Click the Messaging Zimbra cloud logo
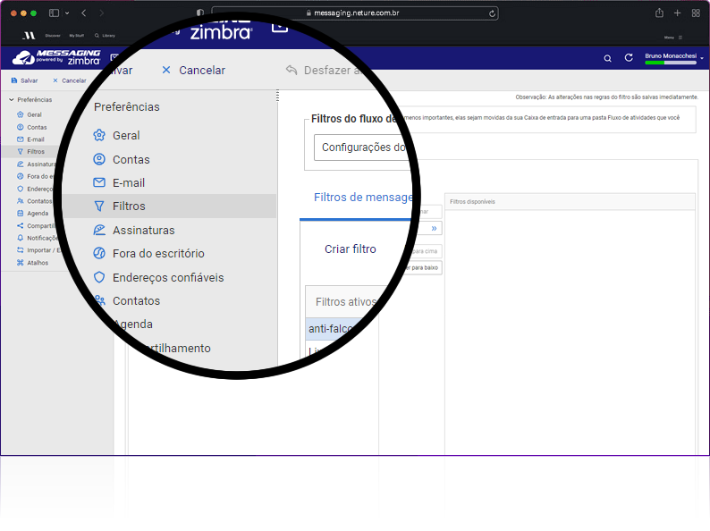This screenshot has height=531, width=710. (56, 57)
